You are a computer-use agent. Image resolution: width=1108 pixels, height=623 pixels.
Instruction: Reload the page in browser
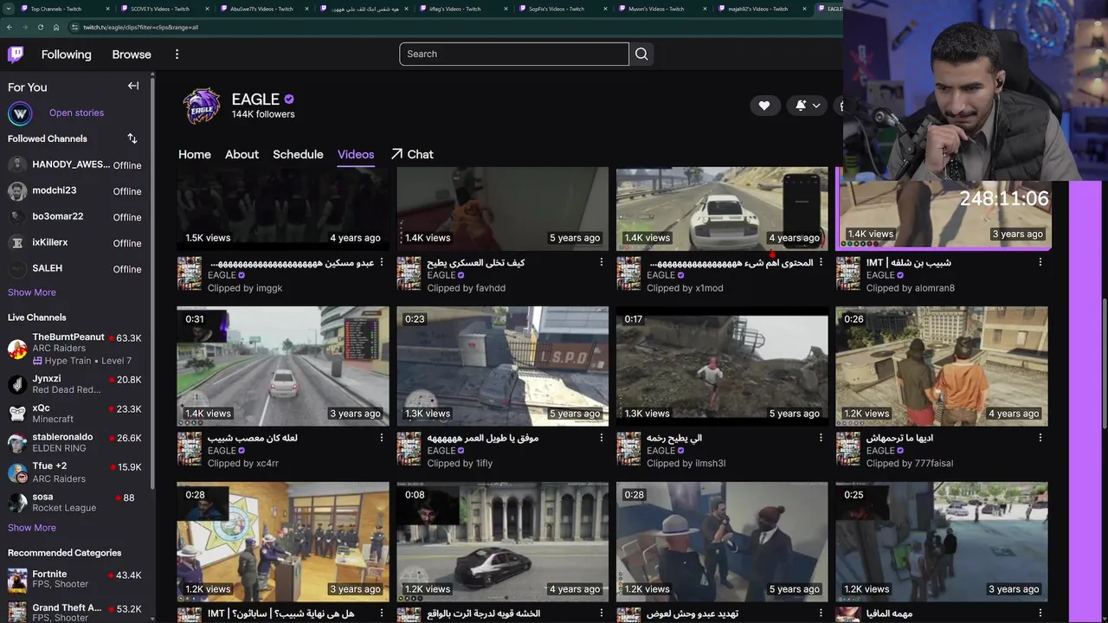click(40, 27)
